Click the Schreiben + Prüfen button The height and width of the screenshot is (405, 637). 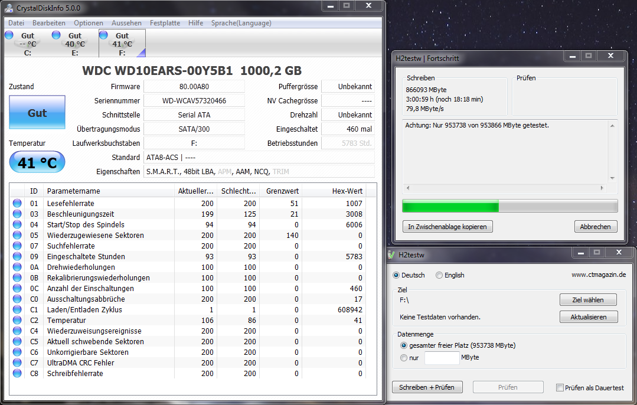click(x=427, y=387)
